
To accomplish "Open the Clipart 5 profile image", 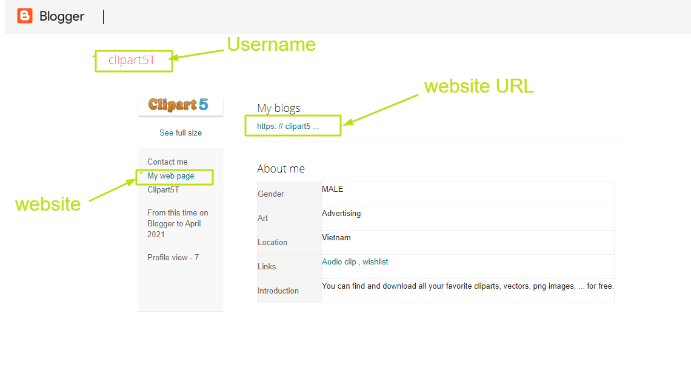I will point(180,105).
